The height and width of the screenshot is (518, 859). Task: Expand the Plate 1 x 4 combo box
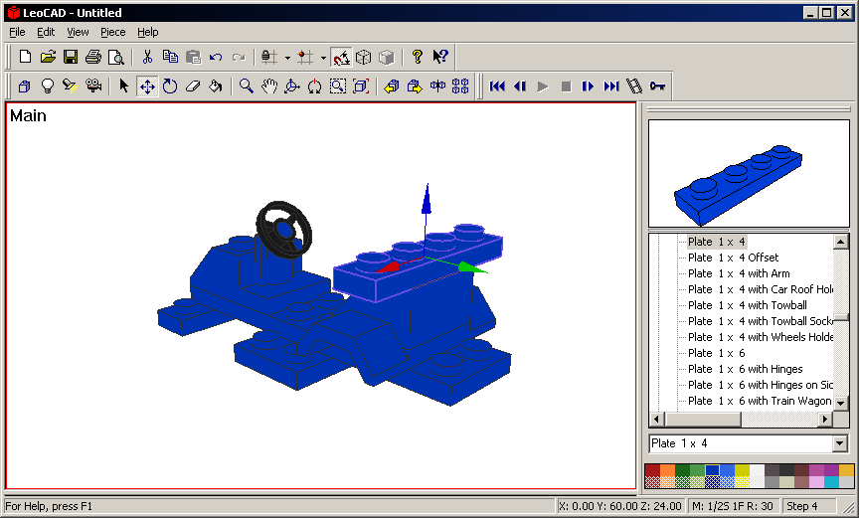pyautogui.click(x=840, y=443)
